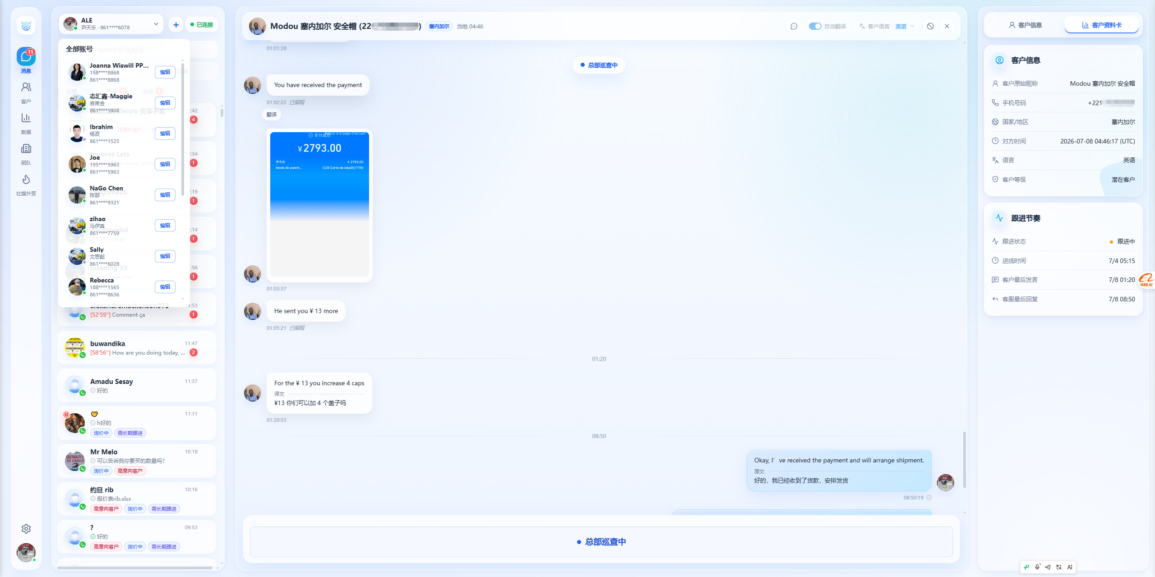Edit the Joanna Wiswill account

(165, 72)
